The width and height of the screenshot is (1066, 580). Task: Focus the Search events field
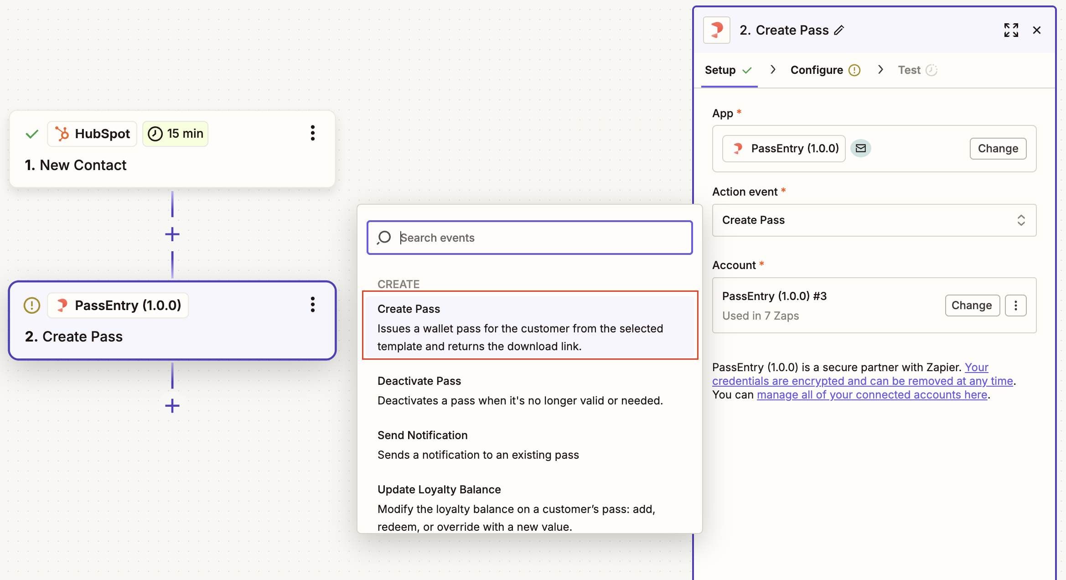530,238
